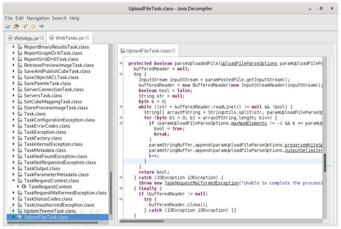Open the File menu

pyautogui.click(x=9, y=18)
